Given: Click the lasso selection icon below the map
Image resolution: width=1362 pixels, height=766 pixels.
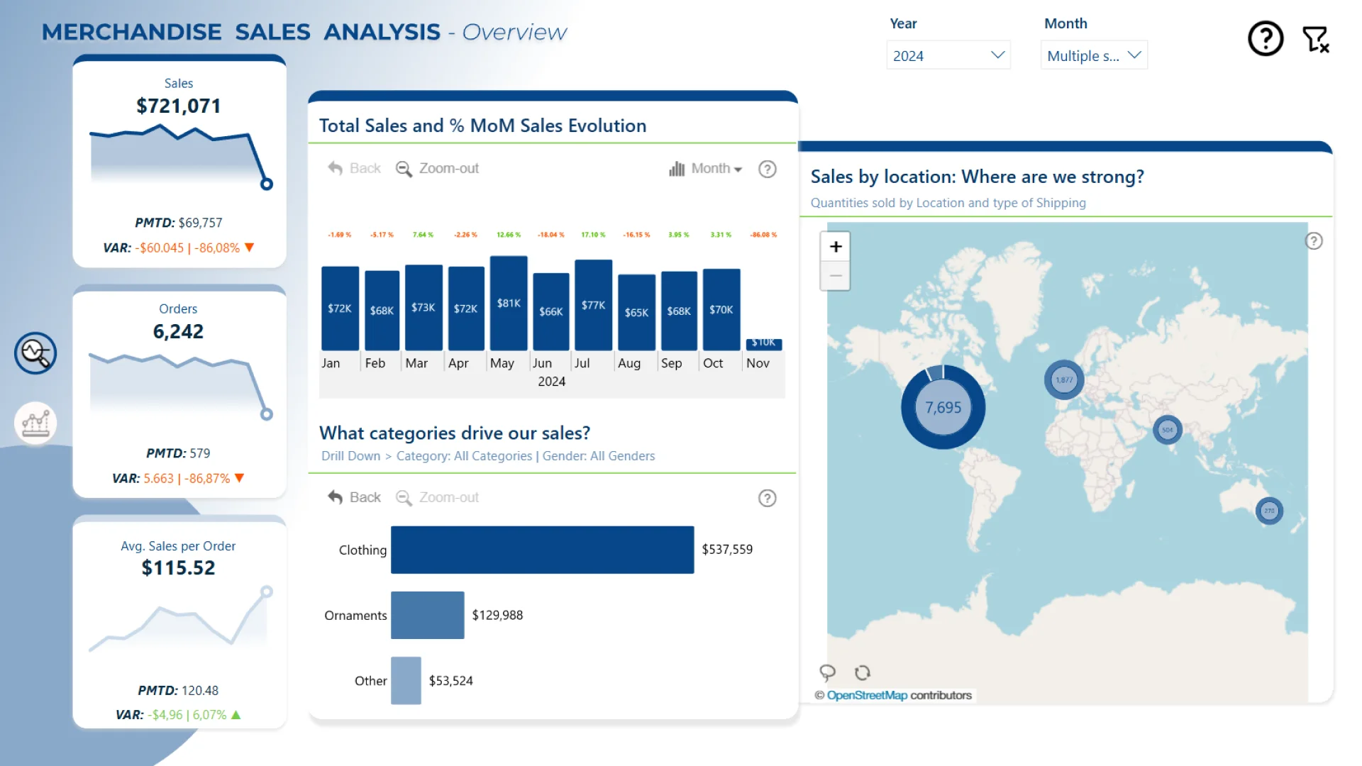Looking at the screenshot, I should click(x=827, y=672).
